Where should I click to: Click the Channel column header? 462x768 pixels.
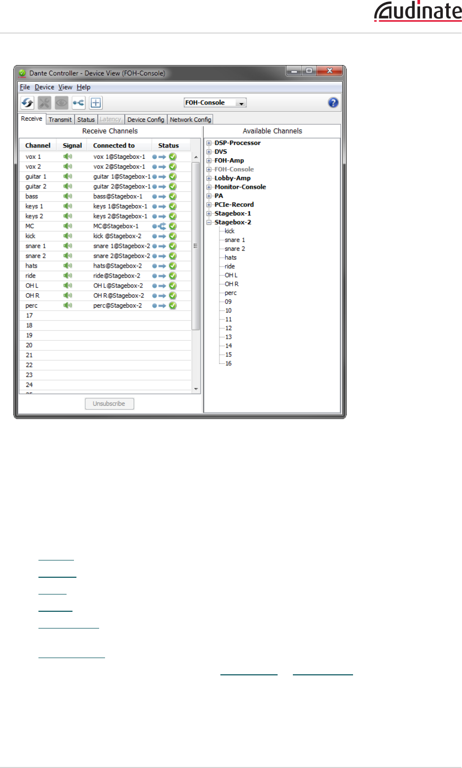tap(38, 145)
